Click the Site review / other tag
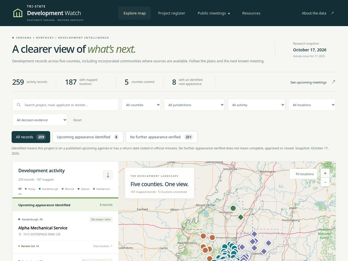The image size is (348, 261). [x=101, y=220]
